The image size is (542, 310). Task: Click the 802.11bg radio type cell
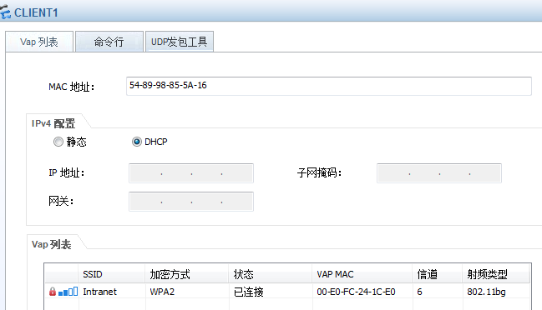(496, 292)
